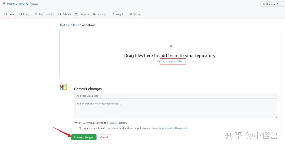Image resolution: width=285 pixels, height=147 pixels.
Task: Open the Issues tab
Action: [x=25, y=14]
